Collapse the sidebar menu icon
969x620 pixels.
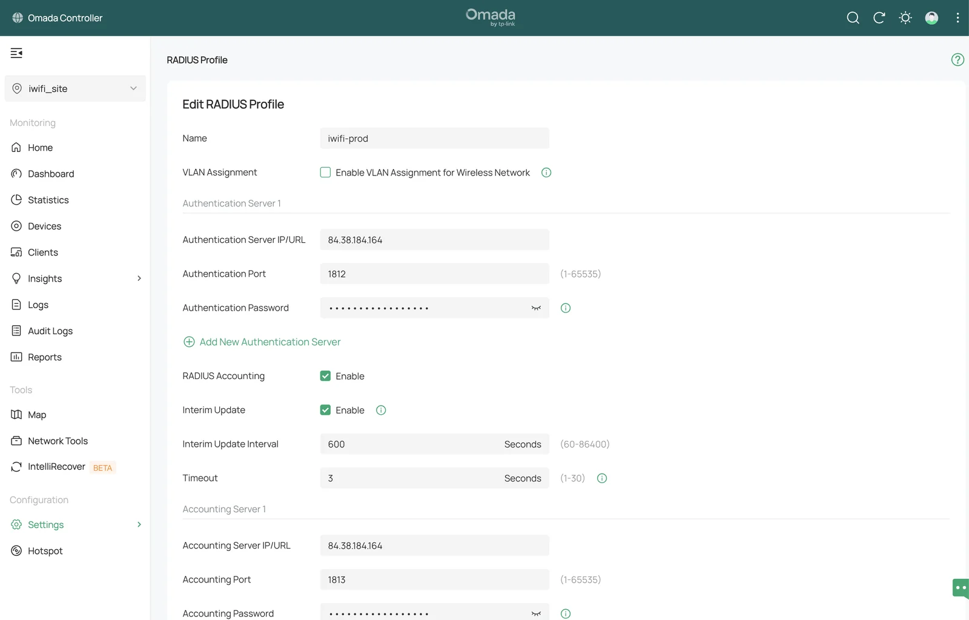(x=16, y=53)
